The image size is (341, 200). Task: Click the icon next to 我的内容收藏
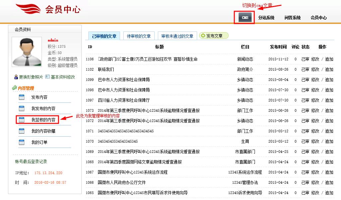pyautogui.click(x=22, y=131)
